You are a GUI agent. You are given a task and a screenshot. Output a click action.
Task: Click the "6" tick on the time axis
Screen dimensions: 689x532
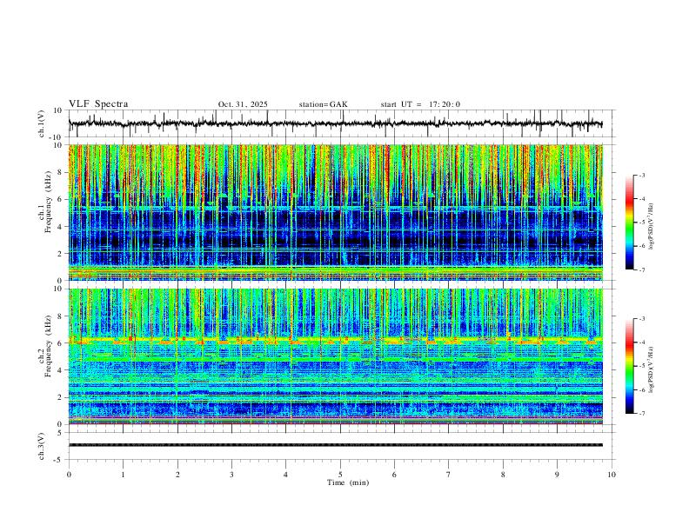(395, 475)
